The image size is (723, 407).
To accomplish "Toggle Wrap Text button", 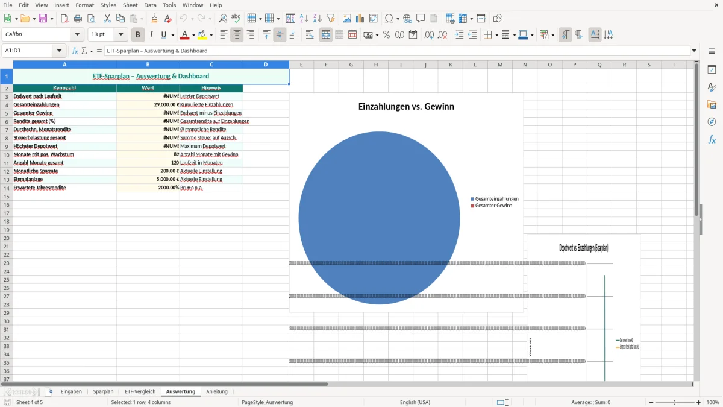I will pyautogui.click(x=310, y=35).
